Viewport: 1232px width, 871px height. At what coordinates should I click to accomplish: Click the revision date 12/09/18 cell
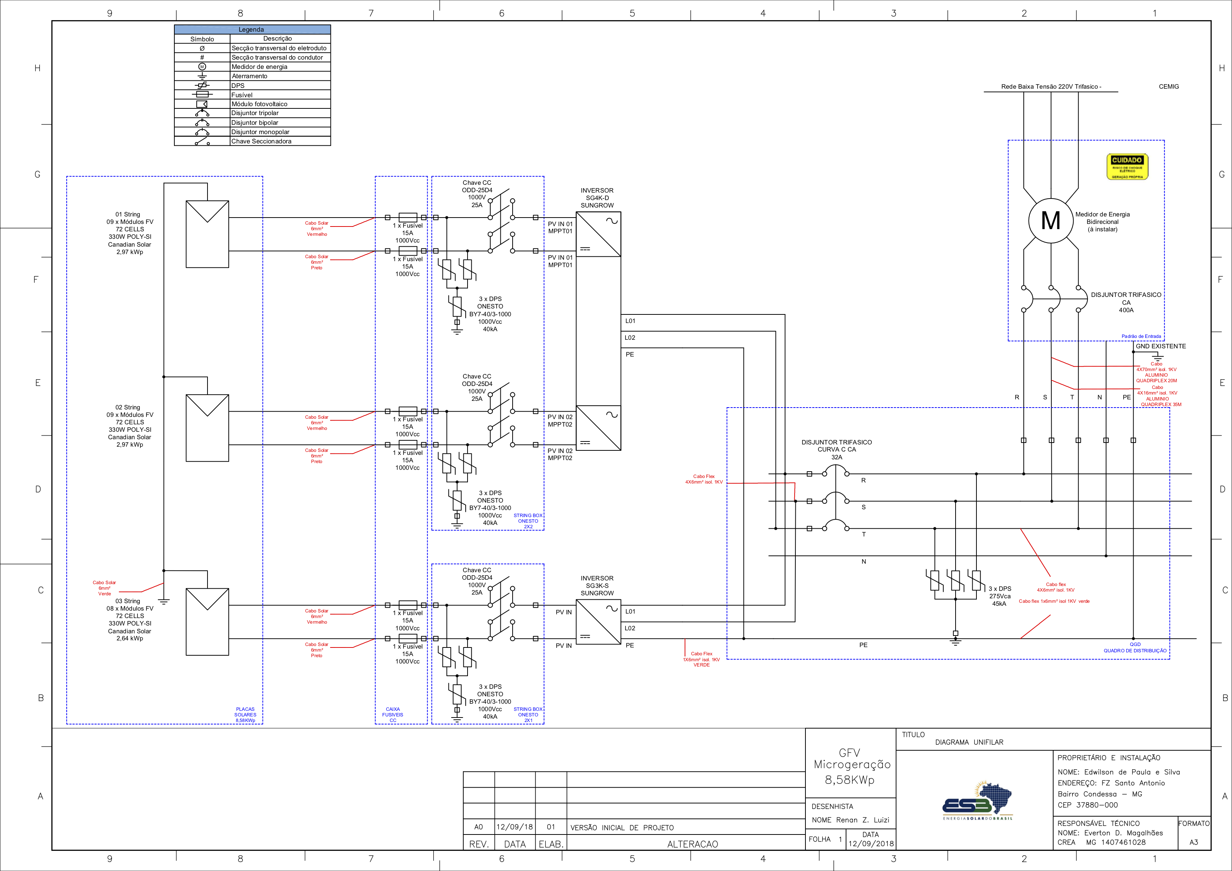coord(514,826)
